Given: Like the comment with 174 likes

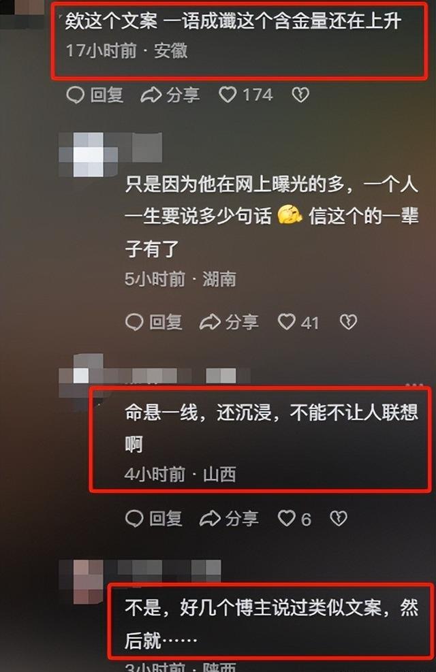Looking at the screenshot, I should click(x=228, y=95).
